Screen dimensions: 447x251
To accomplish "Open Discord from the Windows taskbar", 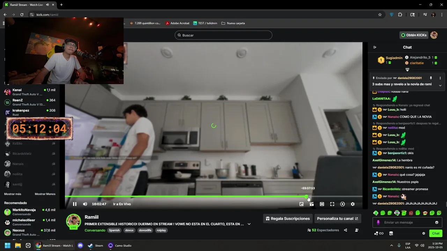I will tap(80, 245).
